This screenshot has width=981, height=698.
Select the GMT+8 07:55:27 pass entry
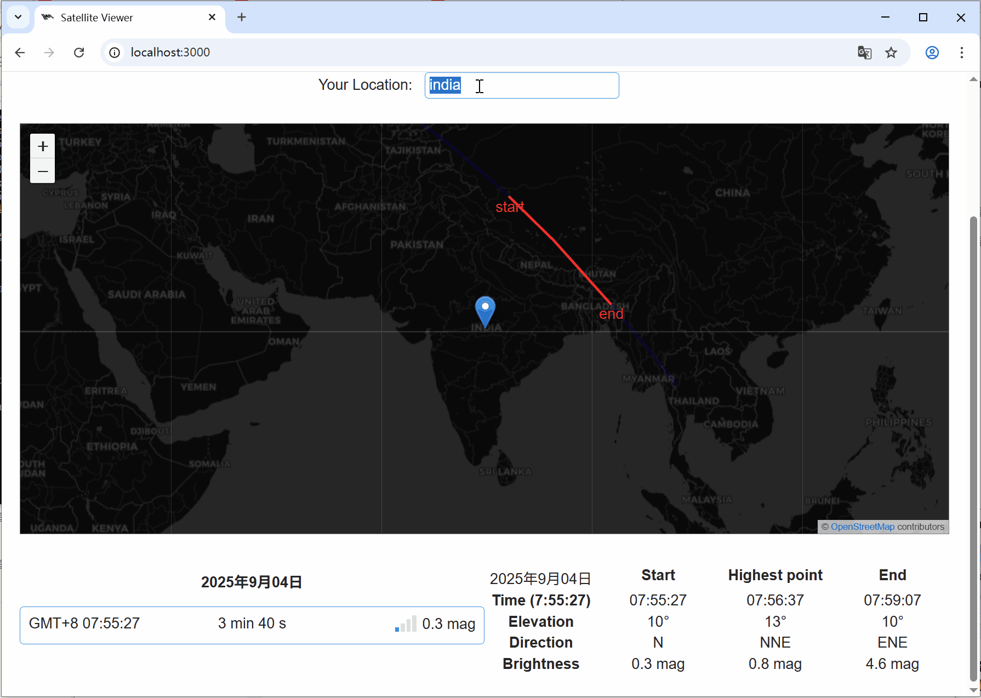pos(252,625)
